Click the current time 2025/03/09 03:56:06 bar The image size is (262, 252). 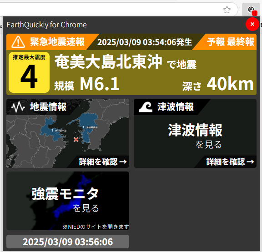[68, 242]
